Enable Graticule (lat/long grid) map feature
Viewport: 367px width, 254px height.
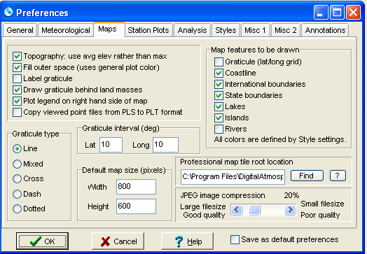219,62
